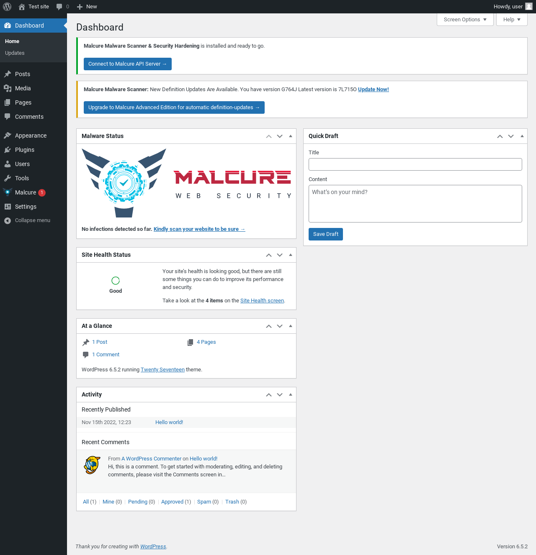Viewport: 536px width, 555px height.
Task: Collapse the Malware Status panel
Action: point(291,136)
